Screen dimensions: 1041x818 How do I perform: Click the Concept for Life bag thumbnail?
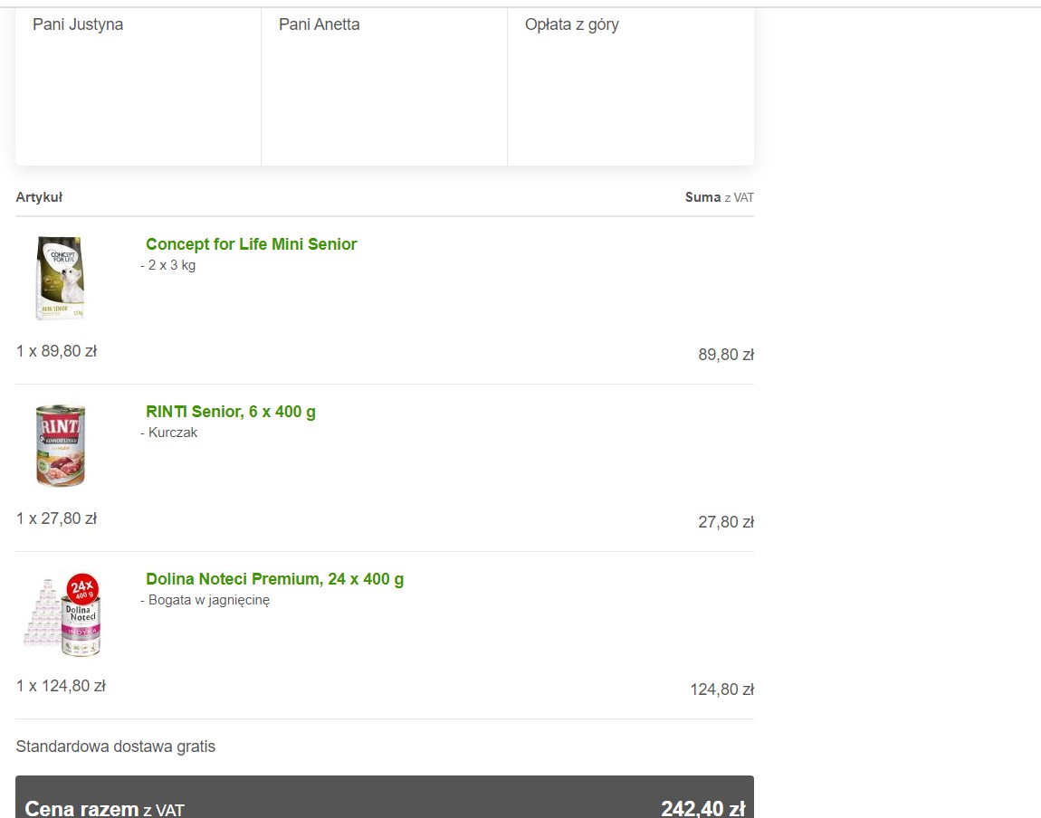[x=61, y=278]
